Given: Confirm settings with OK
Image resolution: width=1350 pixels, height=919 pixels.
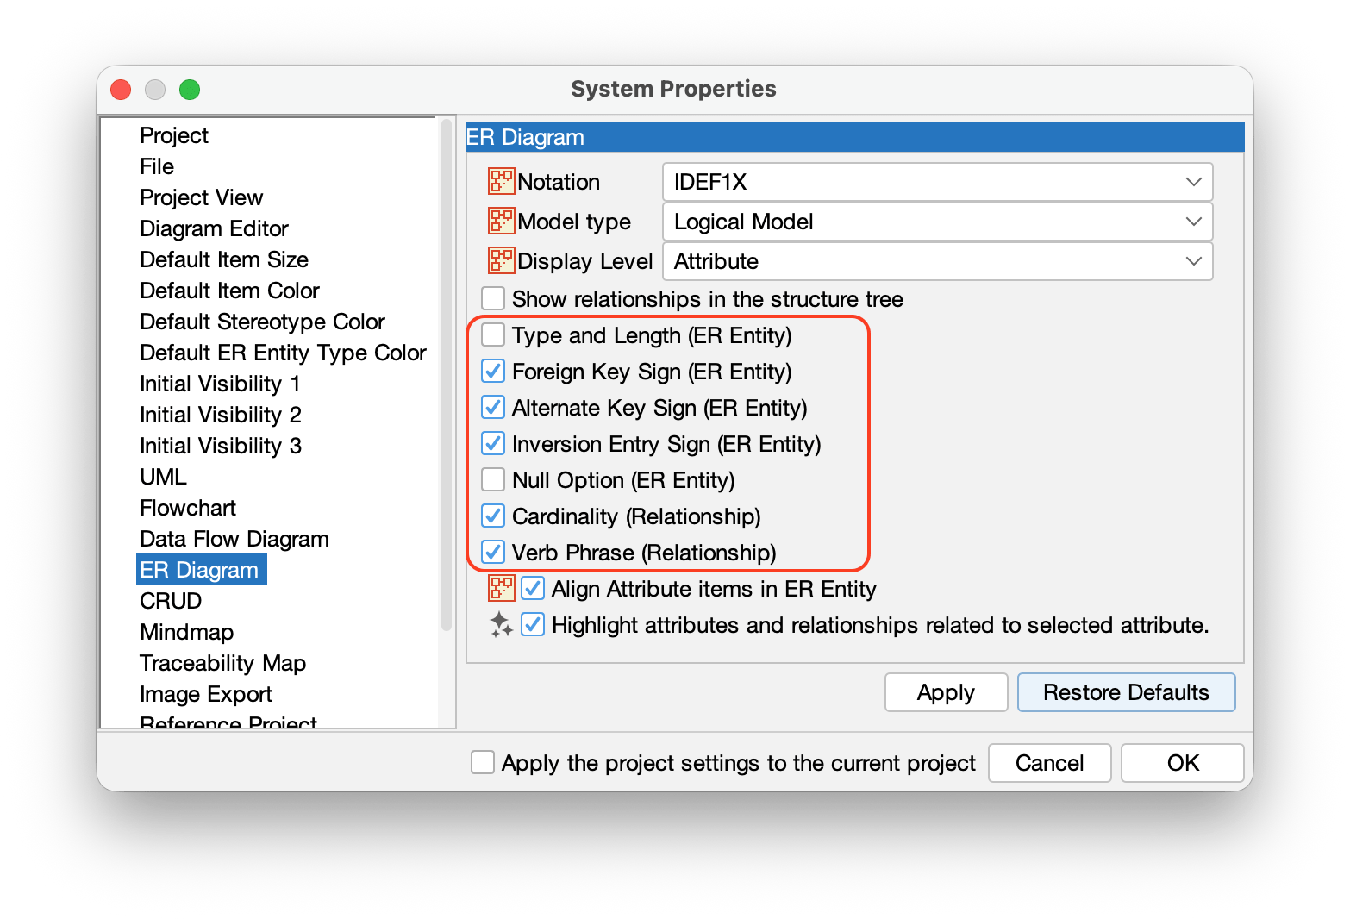Looking at the screenshot, I should point(1181,762).
